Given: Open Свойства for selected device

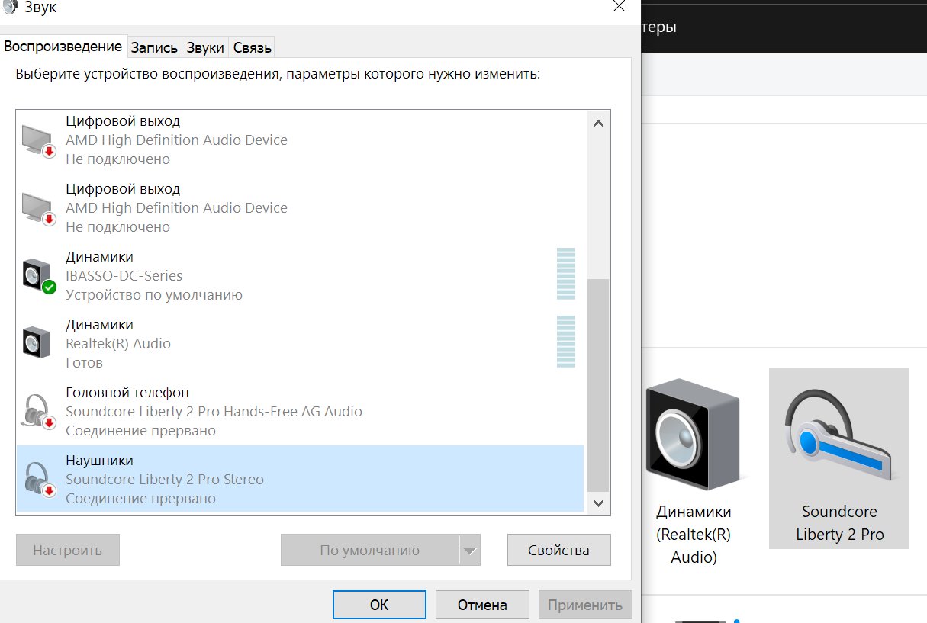Looking at the screenshot, I should (x=558, y=550).
